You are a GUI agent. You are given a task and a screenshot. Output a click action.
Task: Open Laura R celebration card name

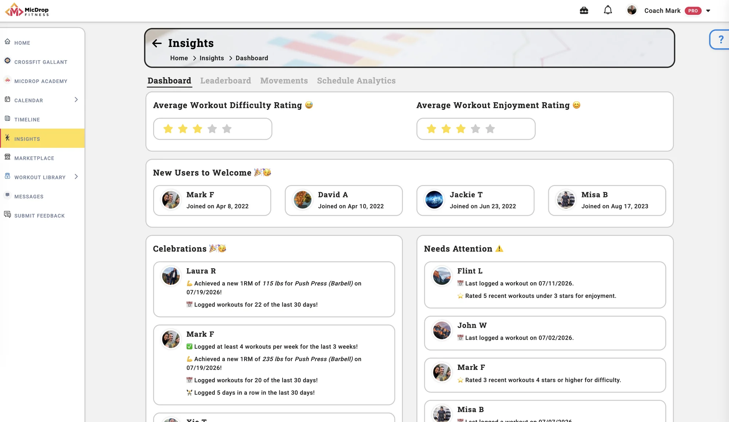201,271
